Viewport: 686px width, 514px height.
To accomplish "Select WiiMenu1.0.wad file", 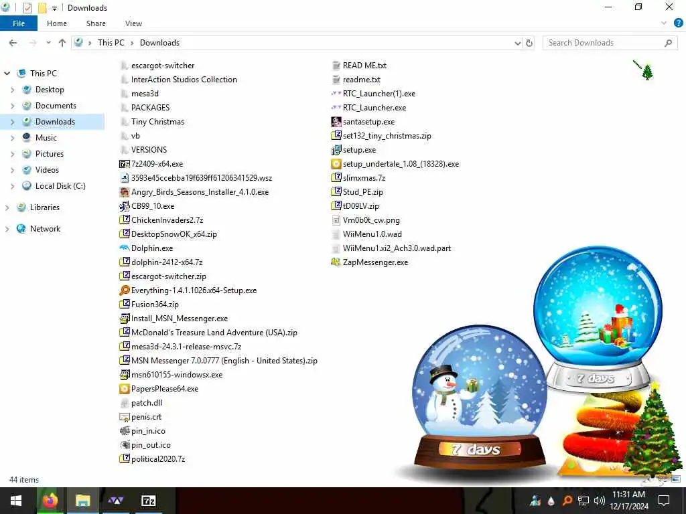I will (x=372, y=234).
